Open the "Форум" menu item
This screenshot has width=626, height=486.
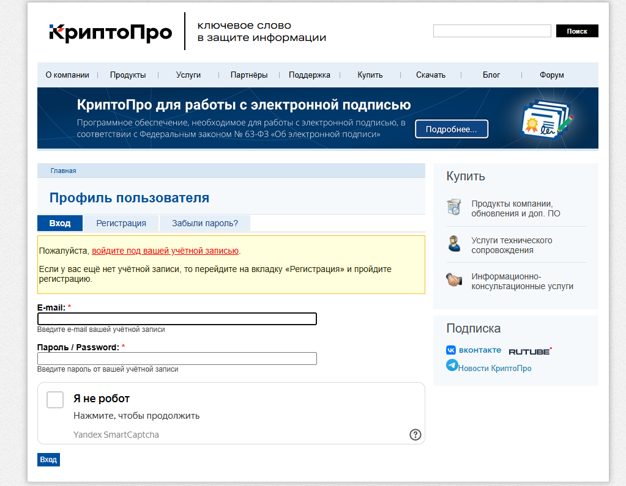[x=552, y=75]
